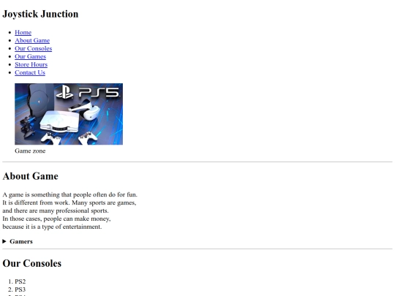The image size is (395, 296).
Task: Go to the About Game link
Action: tap(32, 40)
